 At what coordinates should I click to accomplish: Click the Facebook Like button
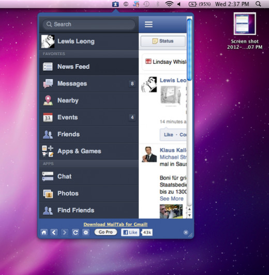(130, 233)
